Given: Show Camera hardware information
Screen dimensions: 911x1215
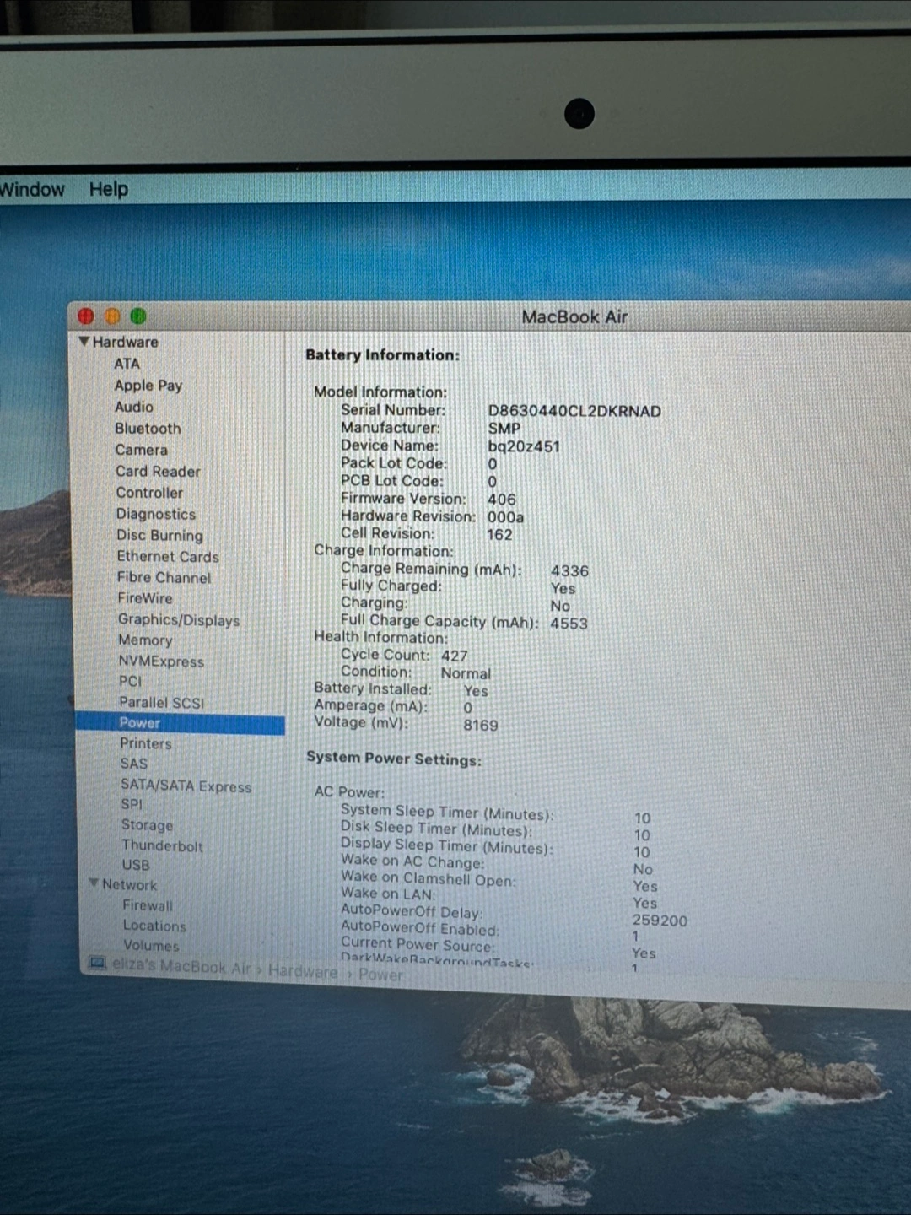Looking at the screenshot, I should (142, 450).
